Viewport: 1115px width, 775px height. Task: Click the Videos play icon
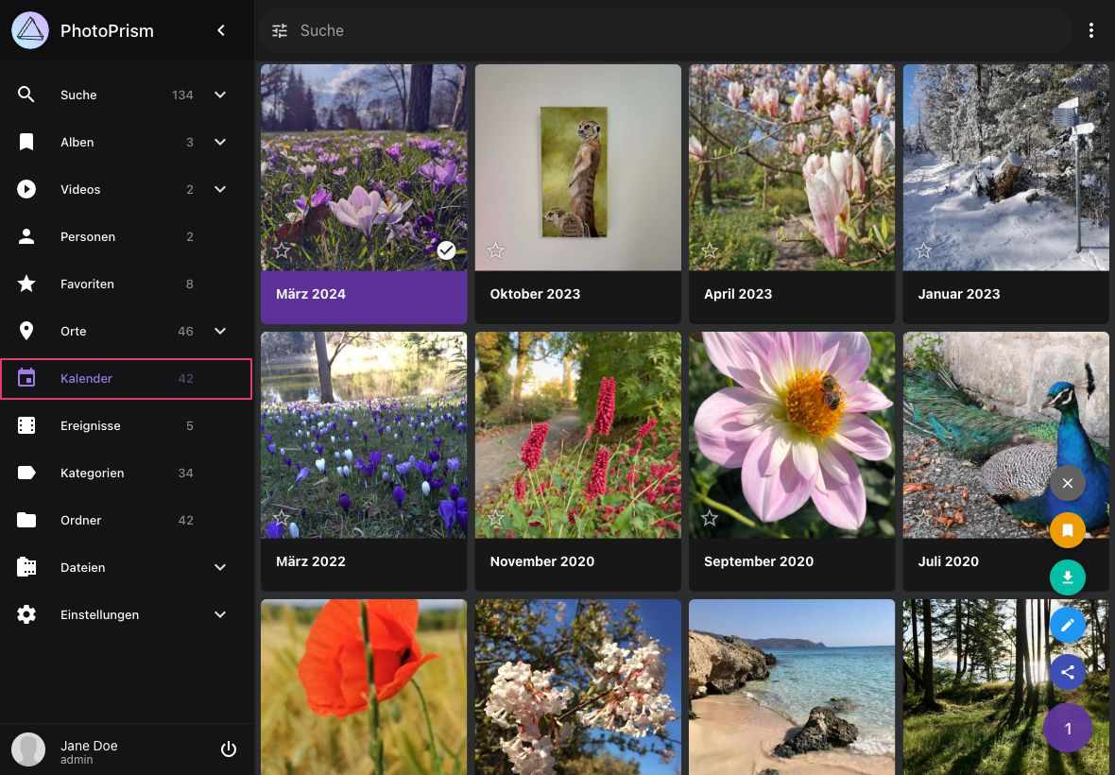26,189
